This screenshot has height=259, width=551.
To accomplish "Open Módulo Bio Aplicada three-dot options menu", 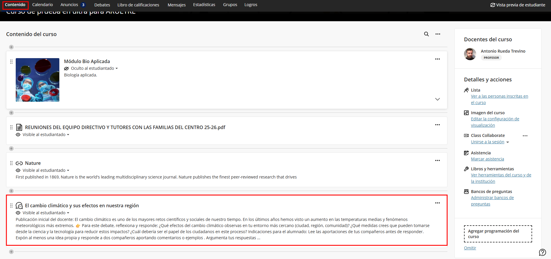I will pos(437,59).
